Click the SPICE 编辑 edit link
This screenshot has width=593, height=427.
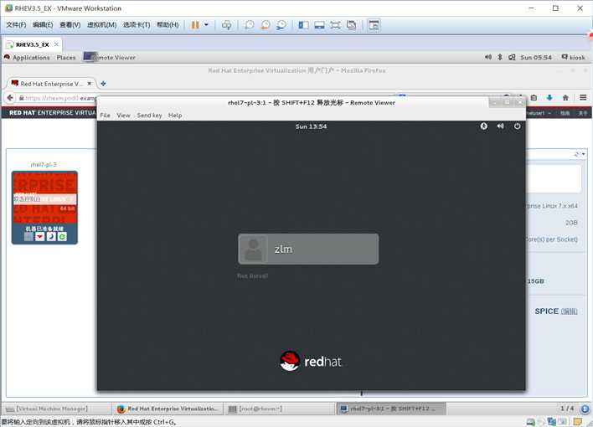(x=569, y=311)
